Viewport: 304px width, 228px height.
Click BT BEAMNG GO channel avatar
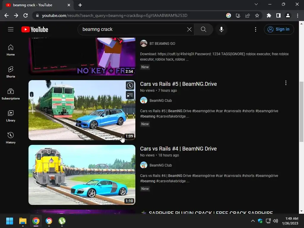click(144, 43)
